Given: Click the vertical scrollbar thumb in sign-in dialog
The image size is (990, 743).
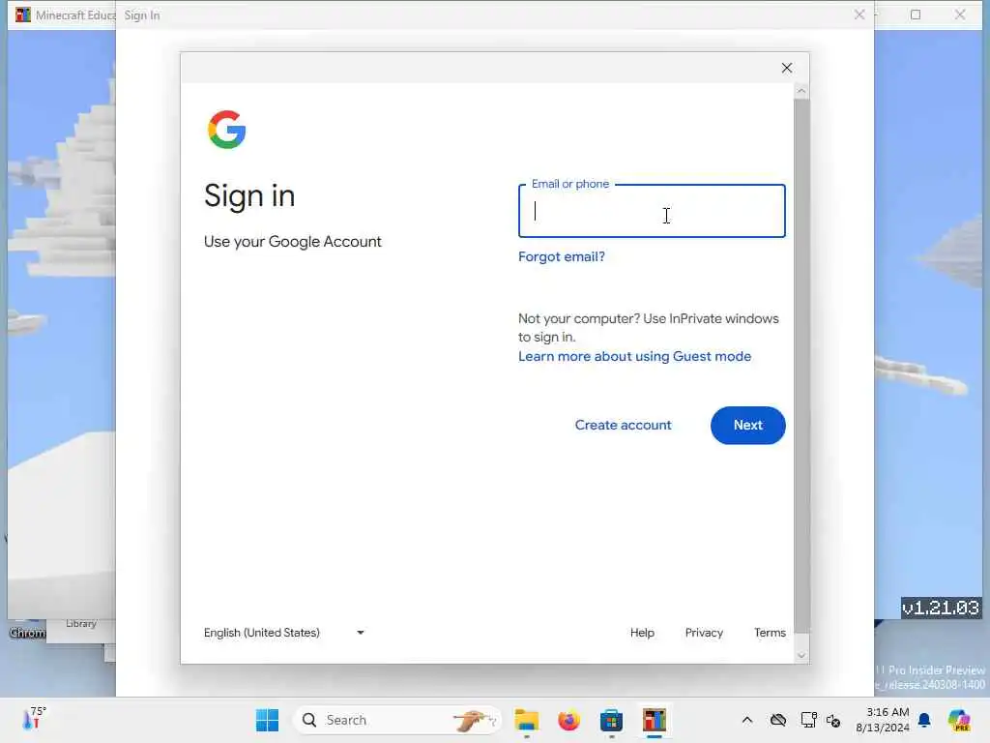Looking at the screenshot, I should tap(801, 365).
